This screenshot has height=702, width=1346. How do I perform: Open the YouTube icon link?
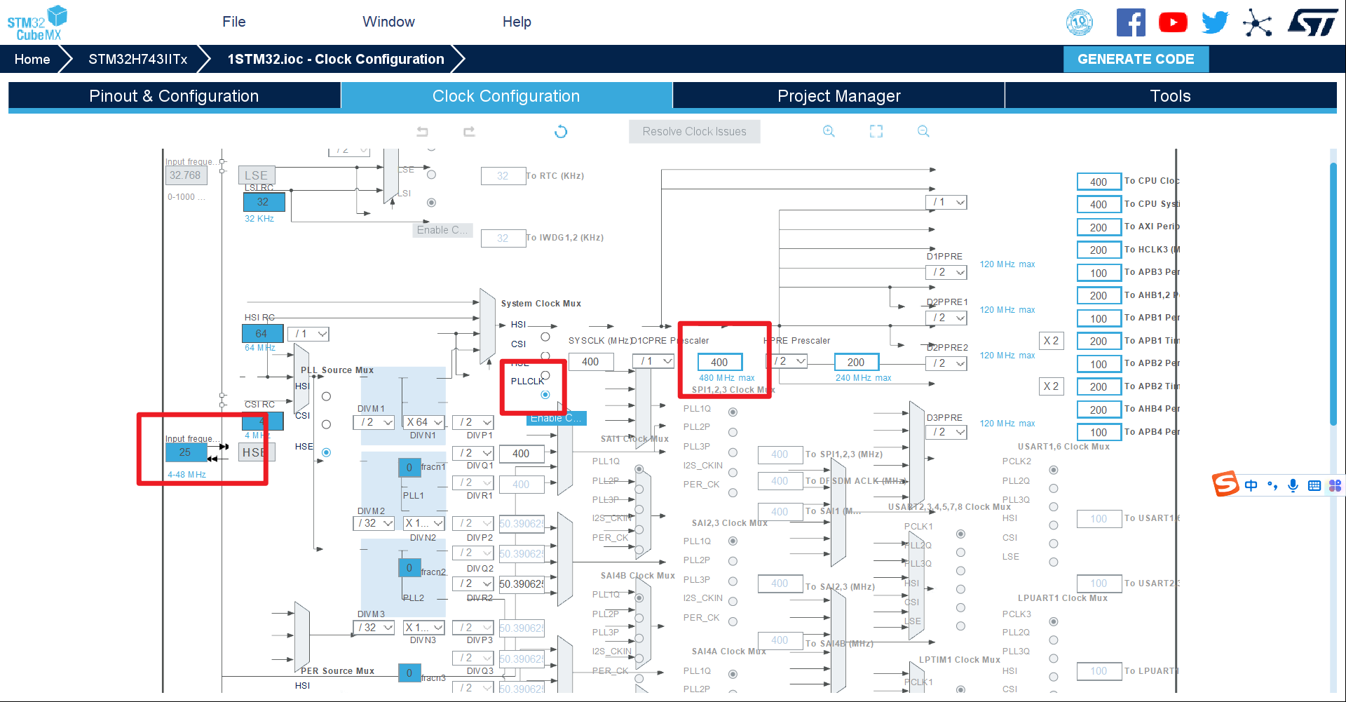1173,22
